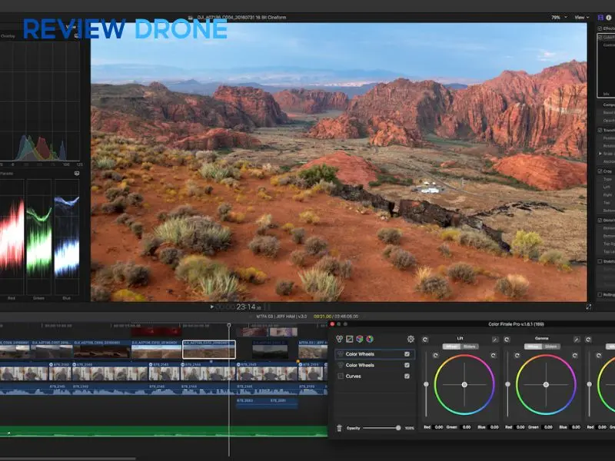Expand the Scale disclosure triangle in the inspector

click(600, 154)
